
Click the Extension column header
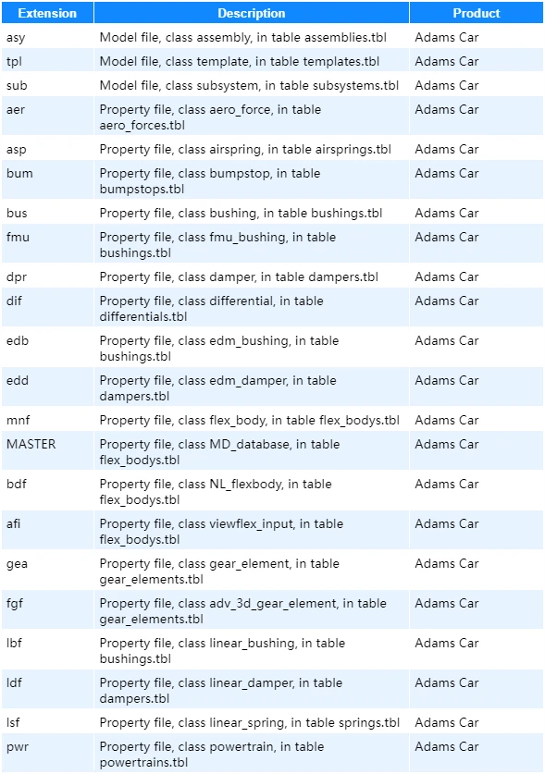(x=47, y=13)
